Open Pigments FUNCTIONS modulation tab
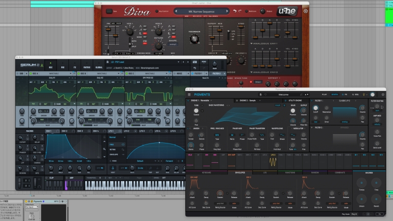The height and width of the screenshot is (221, 393). click(x=290, y=173)
